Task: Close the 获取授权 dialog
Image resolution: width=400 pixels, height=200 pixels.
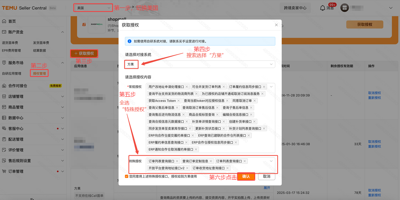Action: [x=276, y=25]
